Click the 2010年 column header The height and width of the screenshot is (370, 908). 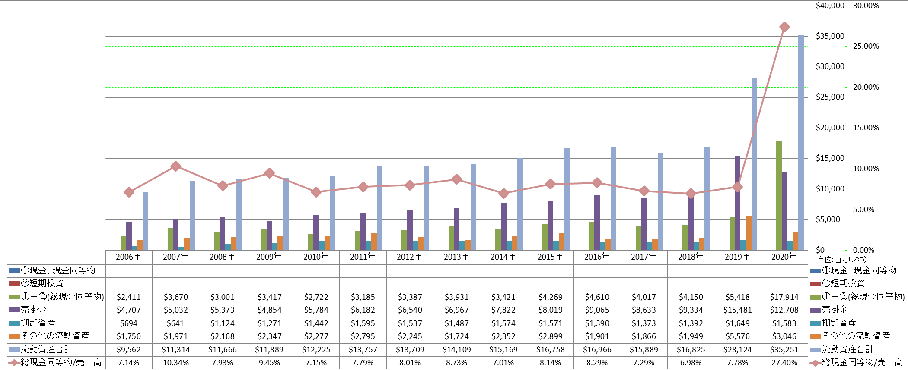[316, 257]
